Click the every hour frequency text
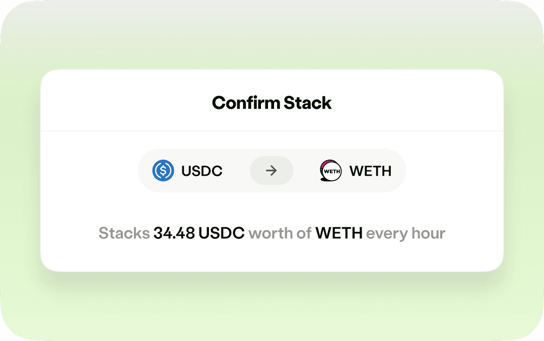The height and width of the screenshot is (341, 544). (405, 233)
